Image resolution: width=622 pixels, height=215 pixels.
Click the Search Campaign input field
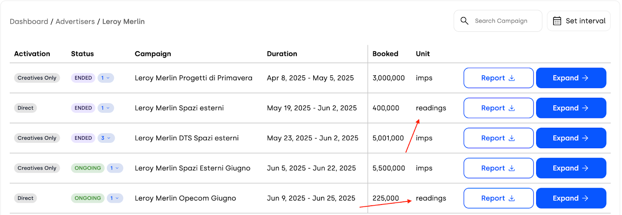pos(498,21)
